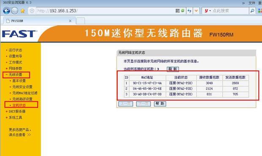Select the FW150RM browser tab
The height and width of the screenshot is (156, 262).
click(x=39, y=21)
